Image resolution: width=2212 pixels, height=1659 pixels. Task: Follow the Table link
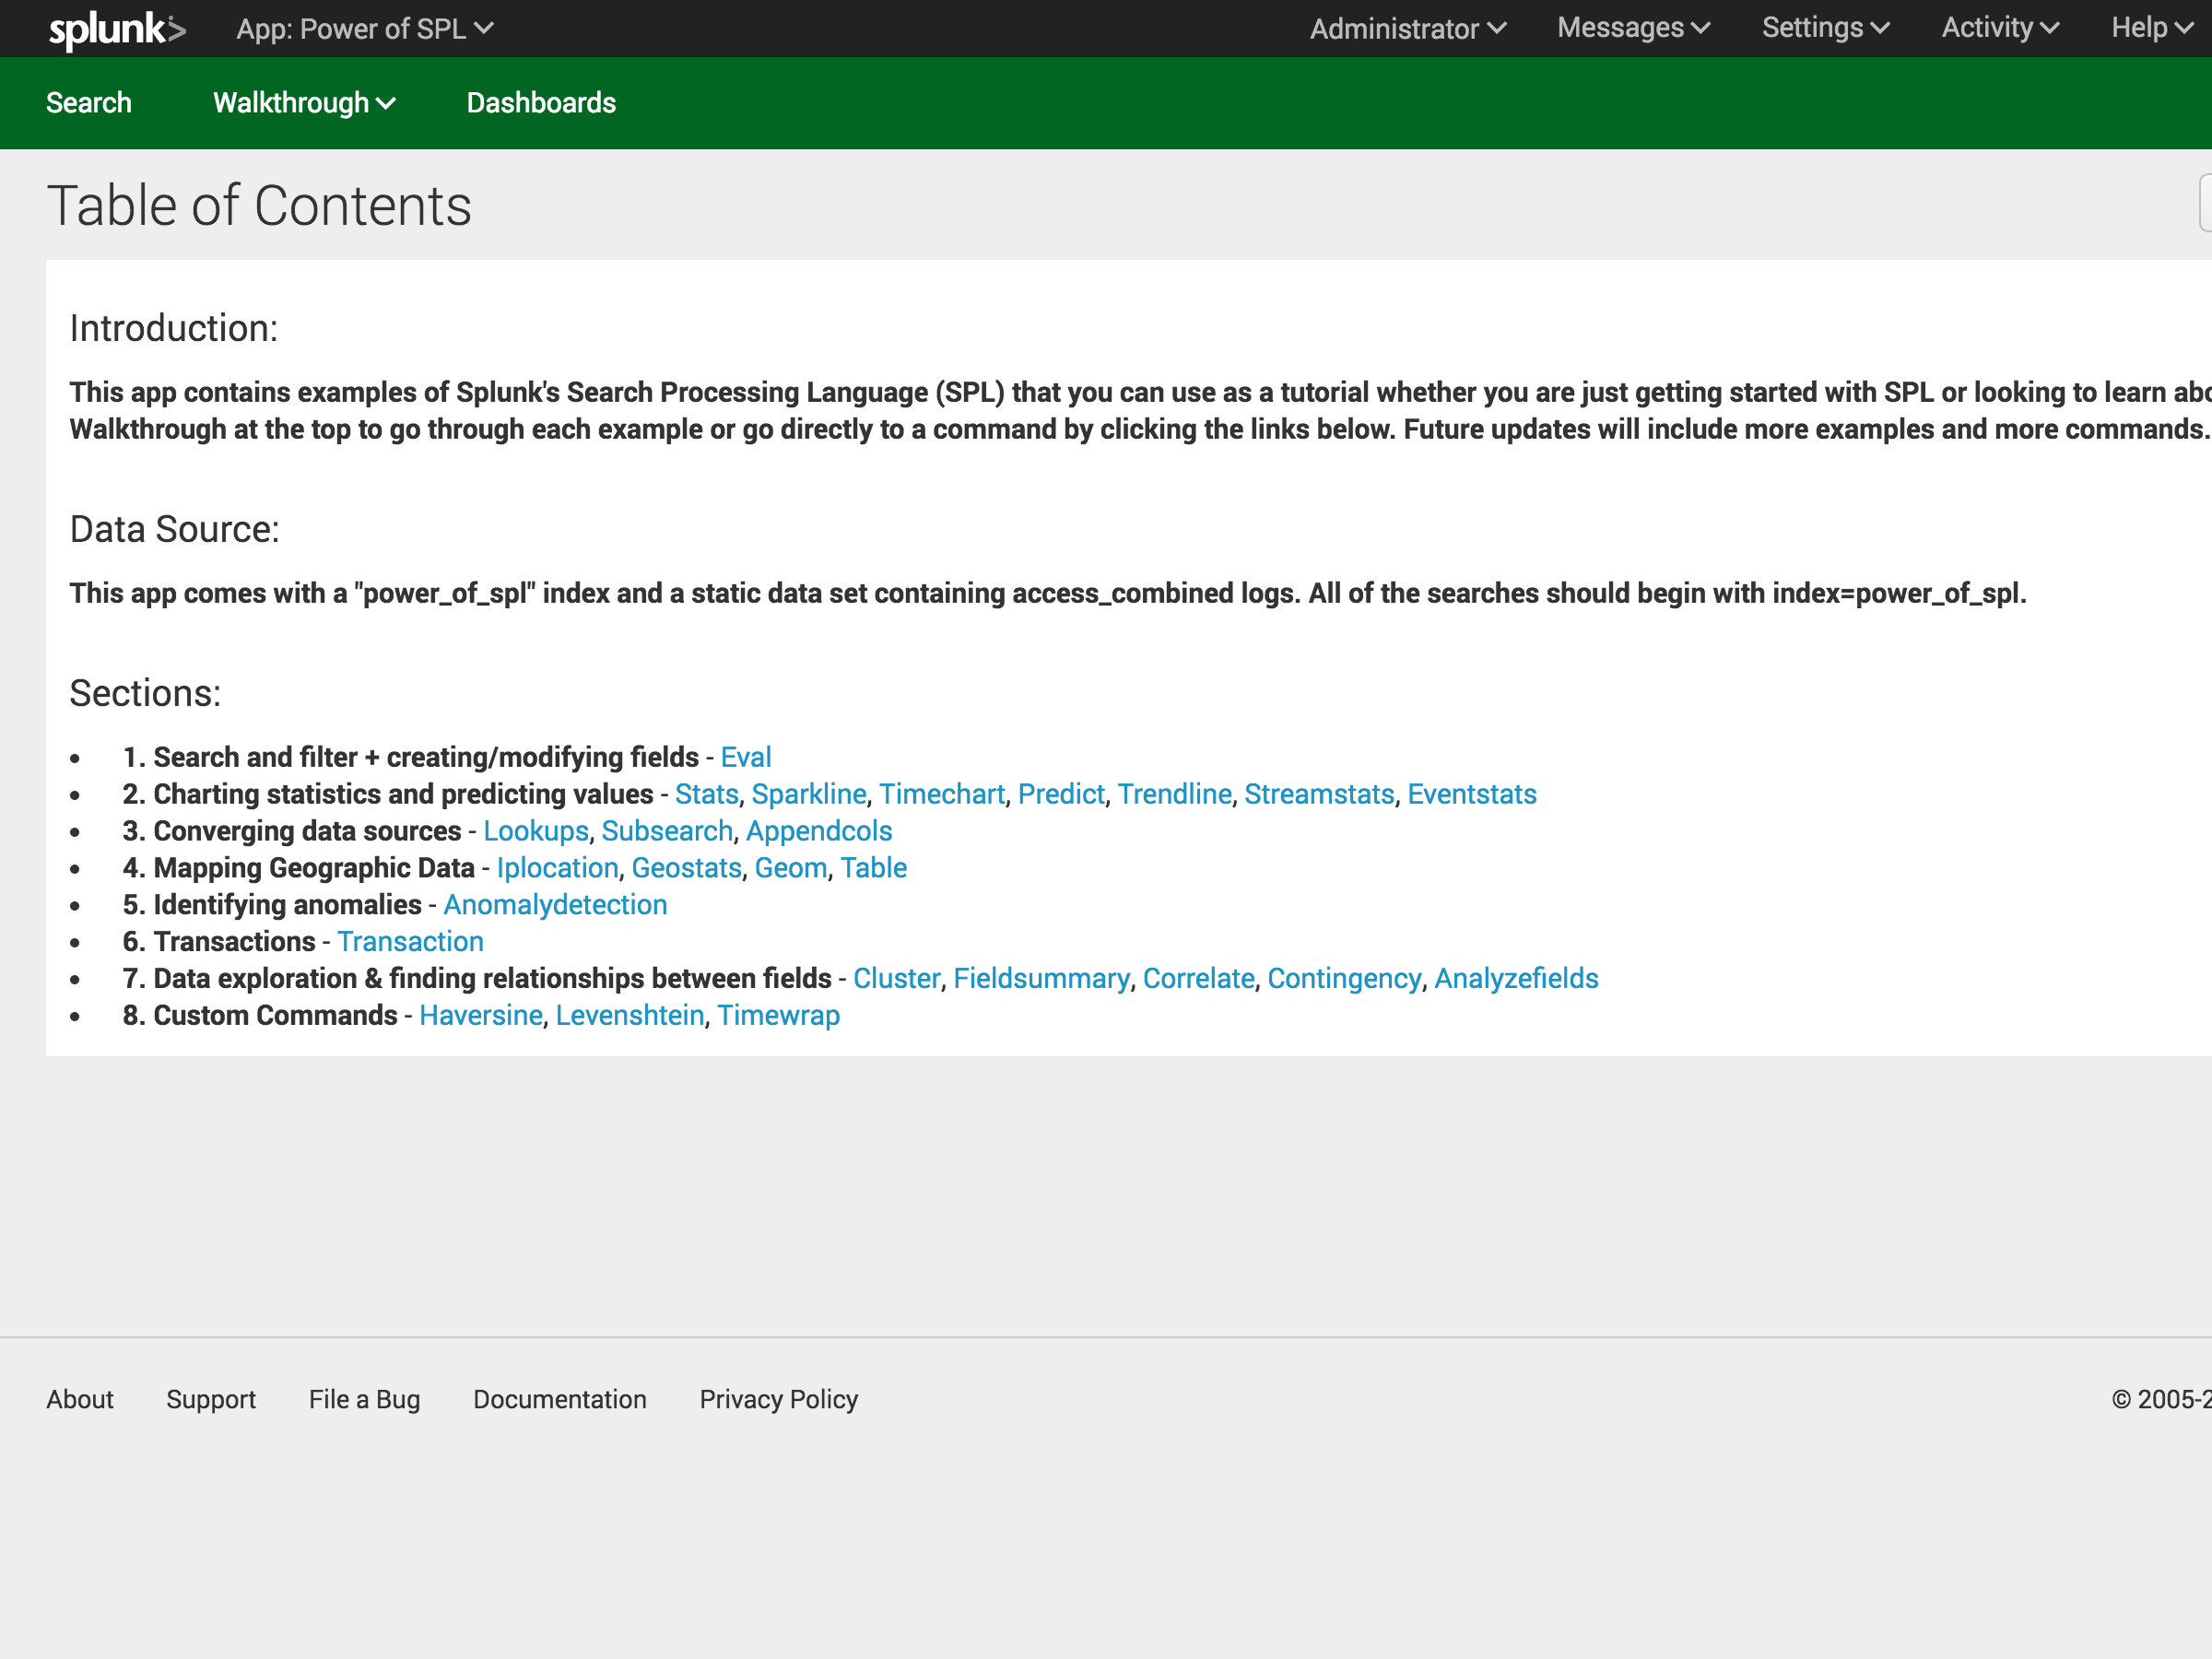click(874, 868)
